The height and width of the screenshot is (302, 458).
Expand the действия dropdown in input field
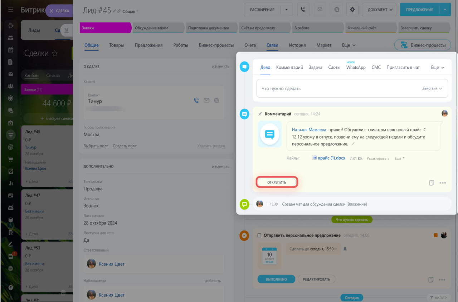432,88
